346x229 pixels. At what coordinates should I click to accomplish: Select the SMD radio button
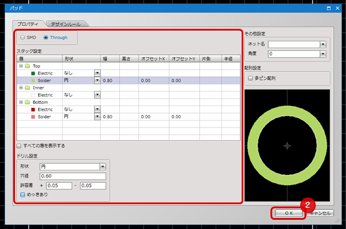pos(22,37)
